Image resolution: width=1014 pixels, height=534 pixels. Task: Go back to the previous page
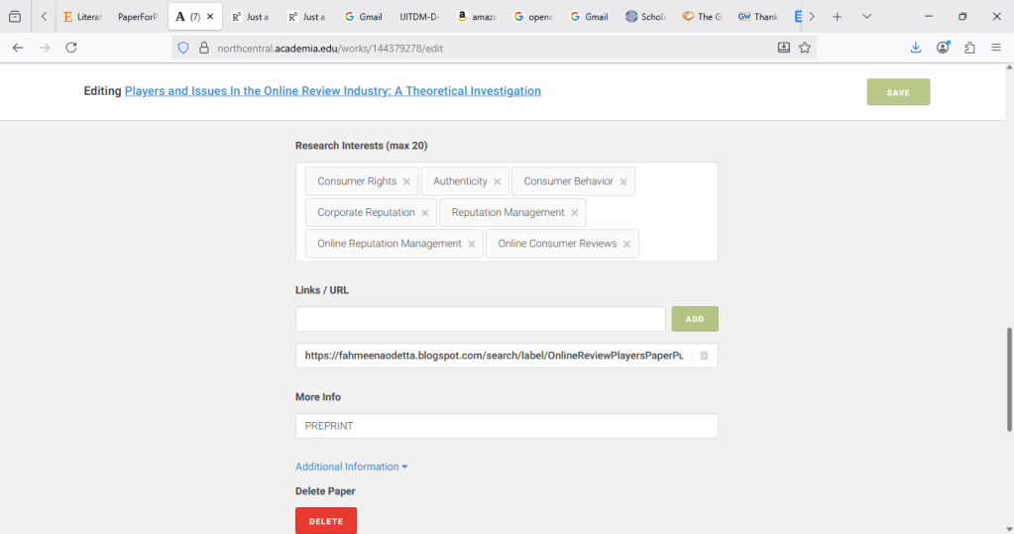click(18, 48)
